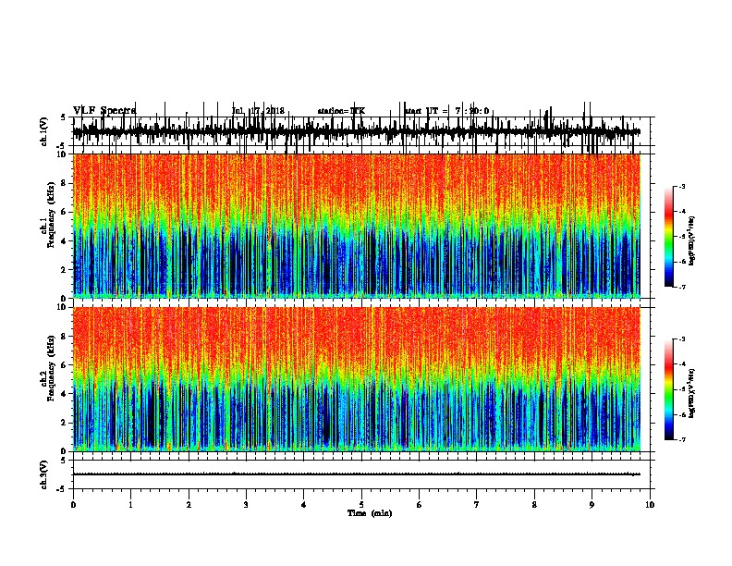Image resolution: width=732 pixels, height=566 pixels.
Task: Click time axis tick label "3"
Action: tap(246, 505)
